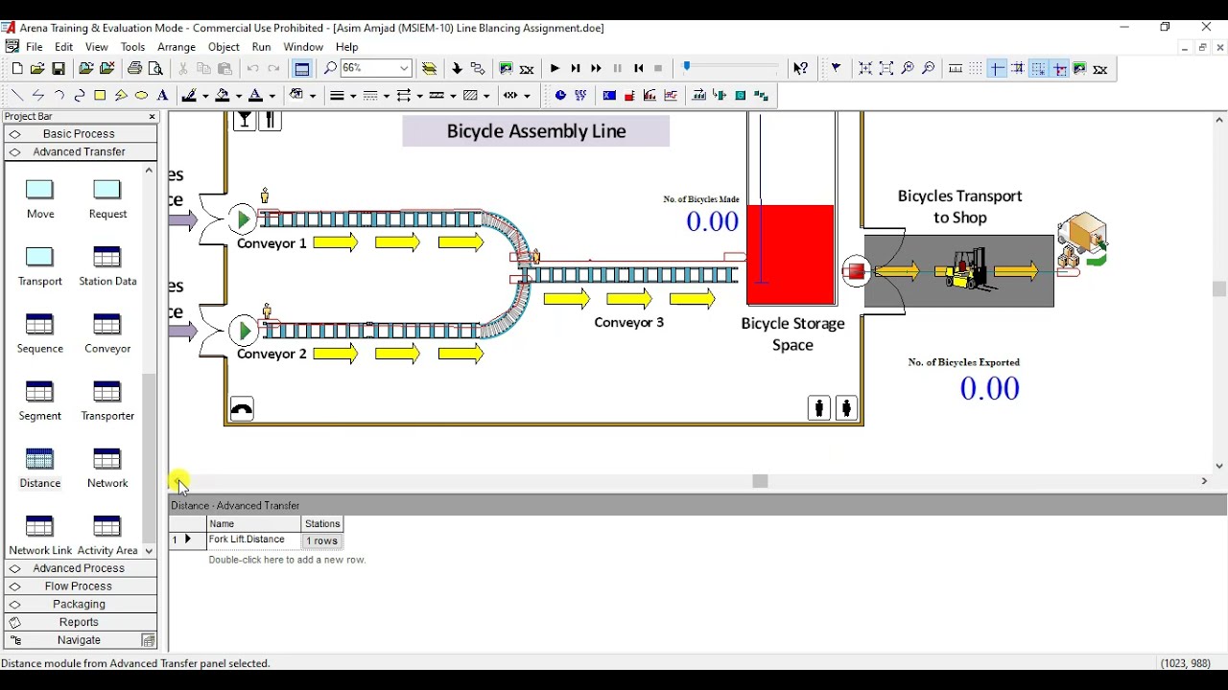Toggle Snap to Grid icon

click(1039, 69)
